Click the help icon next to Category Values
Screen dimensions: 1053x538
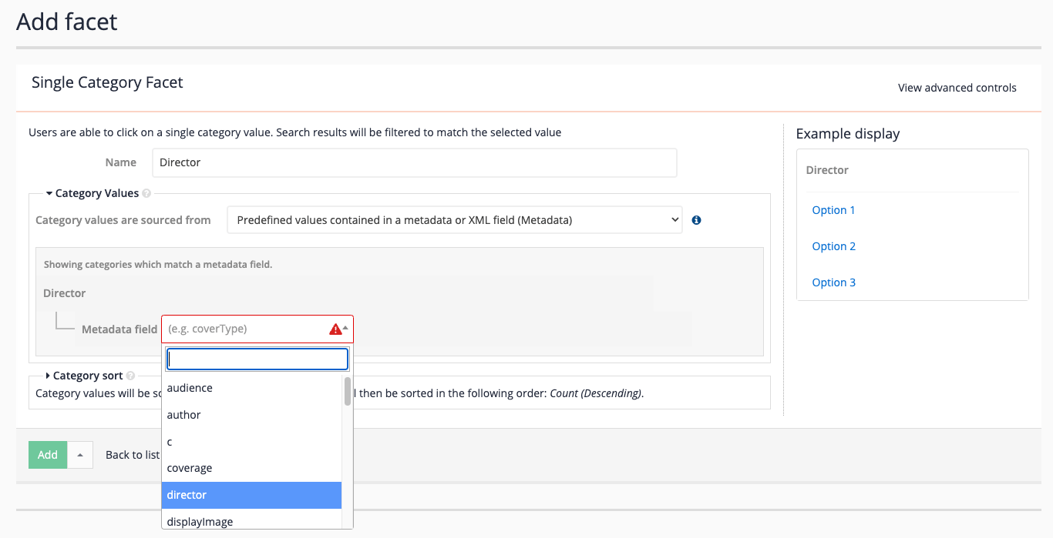pyautogui.click(x=146, y=194)
